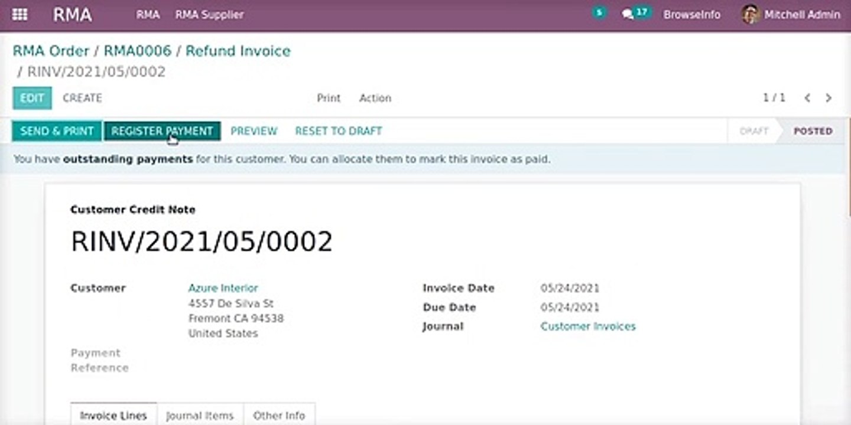Screen dimensions: 851x425
Task: Click SEND & PRINT button
Action: click(57, 131)
